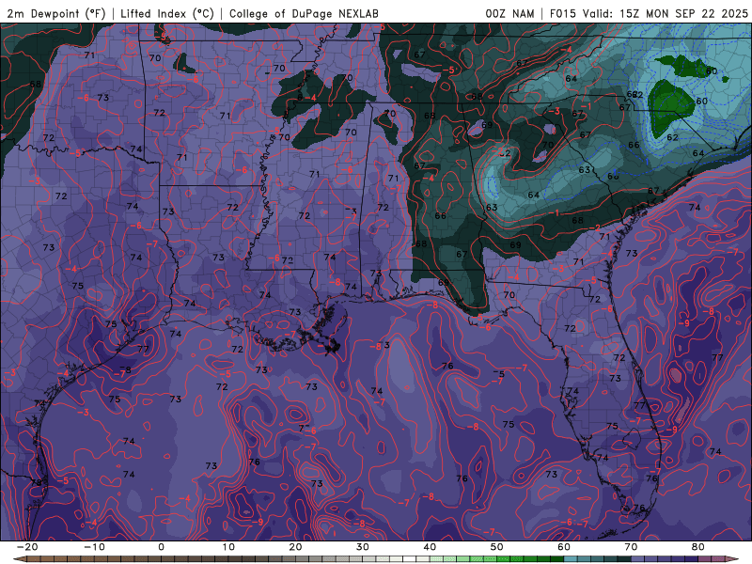Viewport: 752px width, 564px height.
Task: Click the 50 label on the color scale
Action: (497, 547)
